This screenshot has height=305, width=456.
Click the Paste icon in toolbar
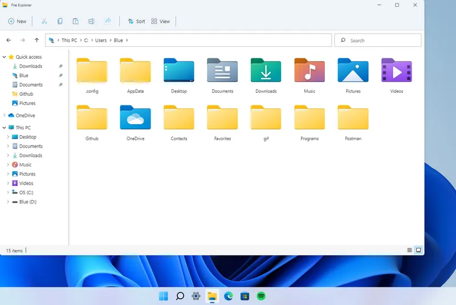pyautogui.click(x=75, y=21)
